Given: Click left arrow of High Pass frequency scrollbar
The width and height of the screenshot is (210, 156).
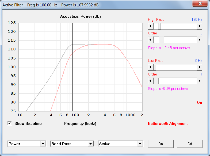Looking at the screenshot, I should pos(151,26).
